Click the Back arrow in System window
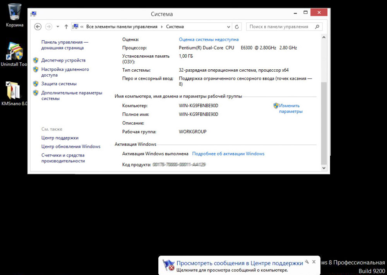Screen dimensions: 387x275 click(x=38, y=27)
